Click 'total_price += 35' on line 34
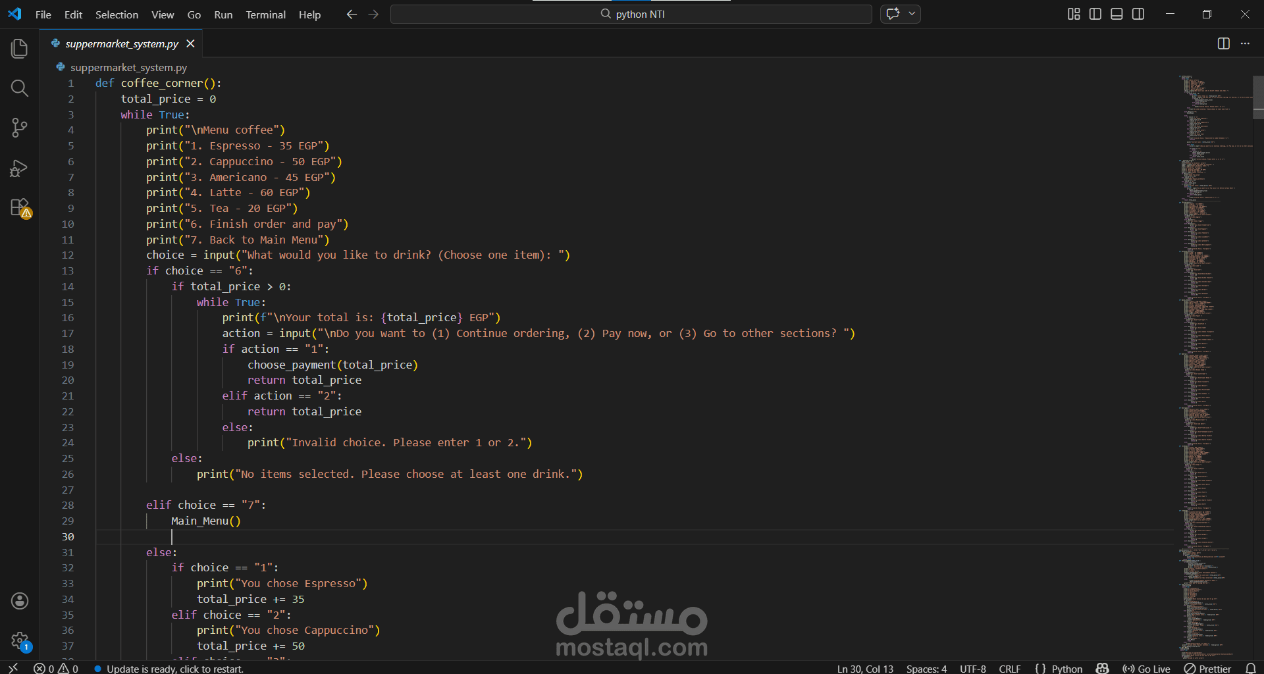 pyautogui.click(x=250, y=599)
